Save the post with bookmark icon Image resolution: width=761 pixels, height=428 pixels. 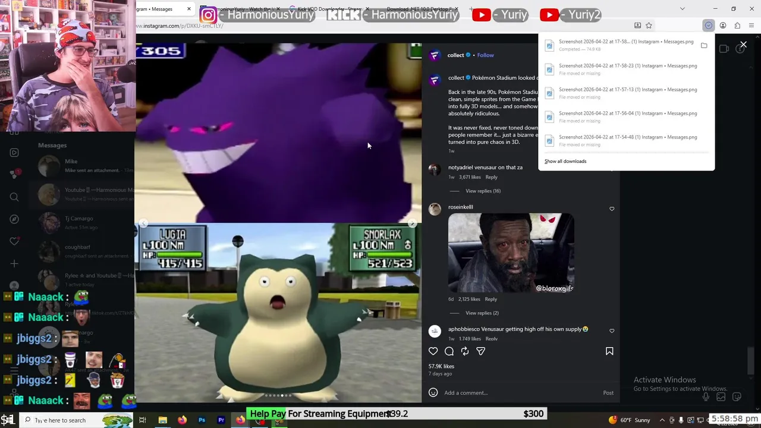click(609, 351)
